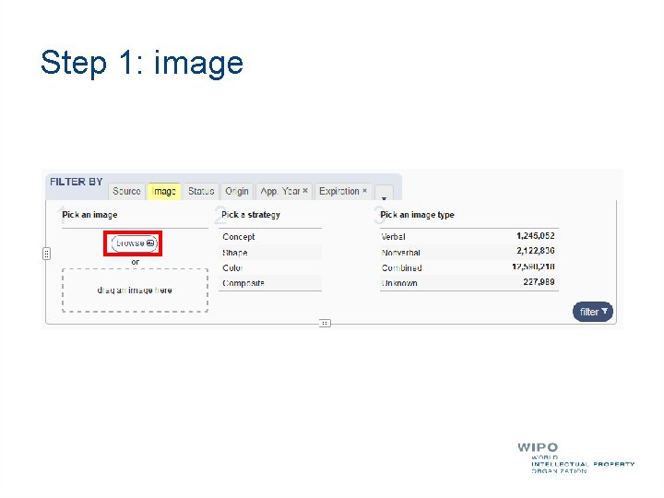The height and width of the screenshot is (498, 664).
Task: Switch to the Image filter tab
Action: (x=164, y=192)
